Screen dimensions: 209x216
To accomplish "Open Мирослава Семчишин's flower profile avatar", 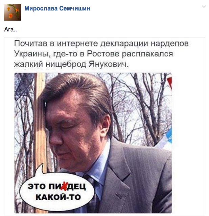I will (13, 12).
